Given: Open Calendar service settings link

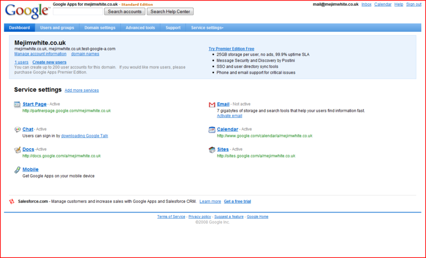Looking at the screenshot, I should 227,129.
